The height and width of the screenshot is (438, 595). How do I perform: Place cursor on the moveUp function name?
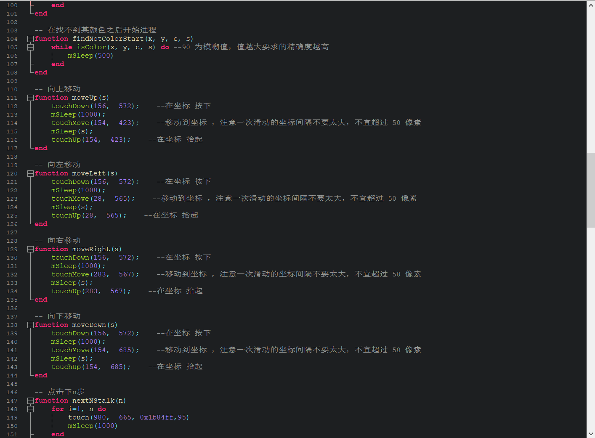point(85,98)
